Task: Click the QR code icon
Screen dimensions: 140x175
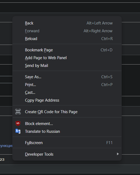Action: 18,112
